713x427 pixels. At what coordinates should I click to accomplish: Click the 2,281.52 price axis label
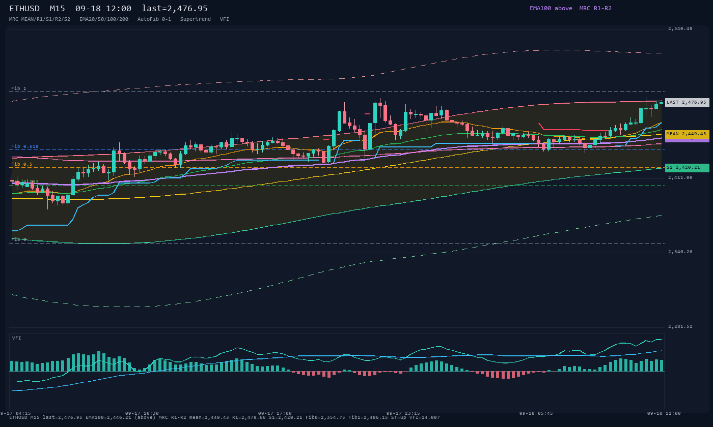(x=680, y=326)
